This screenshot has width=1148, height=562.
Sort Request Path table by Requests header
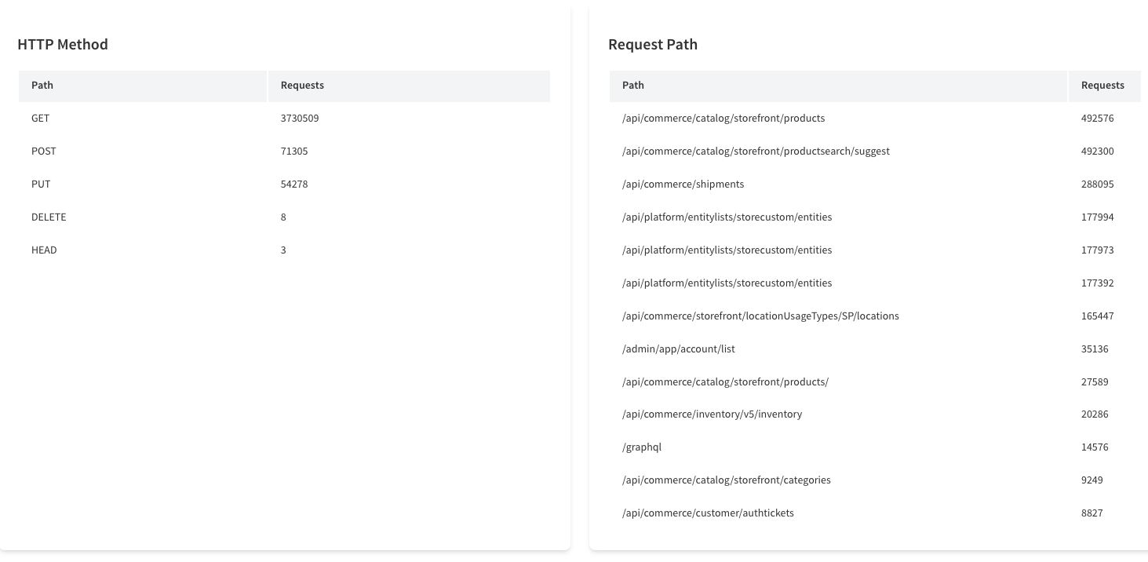[1102, 86]
